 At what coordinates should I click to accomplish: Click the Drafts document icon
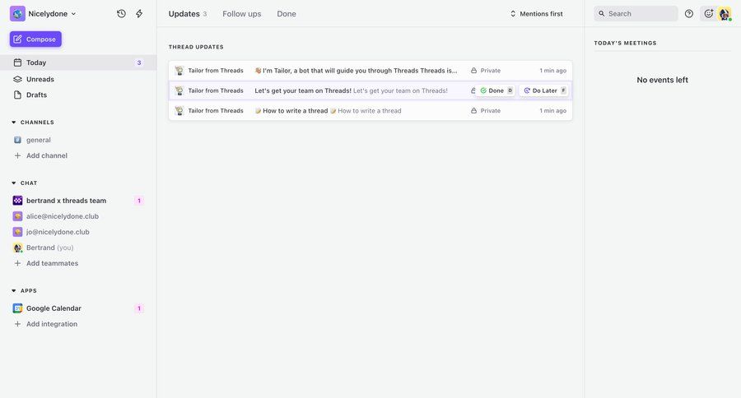[x=17, y=95]
